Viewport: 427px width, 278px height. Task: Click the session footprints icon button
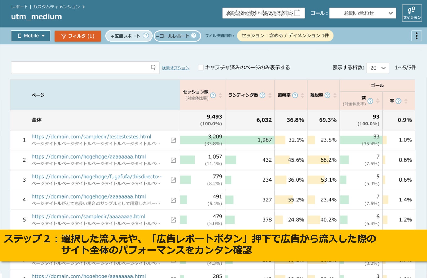(x=412, y=13)
